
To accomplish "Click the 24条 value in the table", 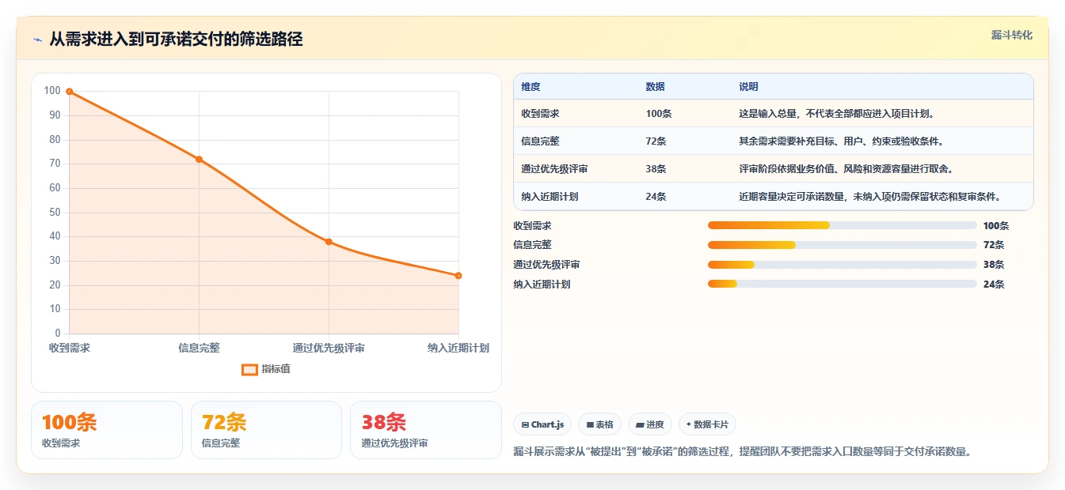I will 656,197.
